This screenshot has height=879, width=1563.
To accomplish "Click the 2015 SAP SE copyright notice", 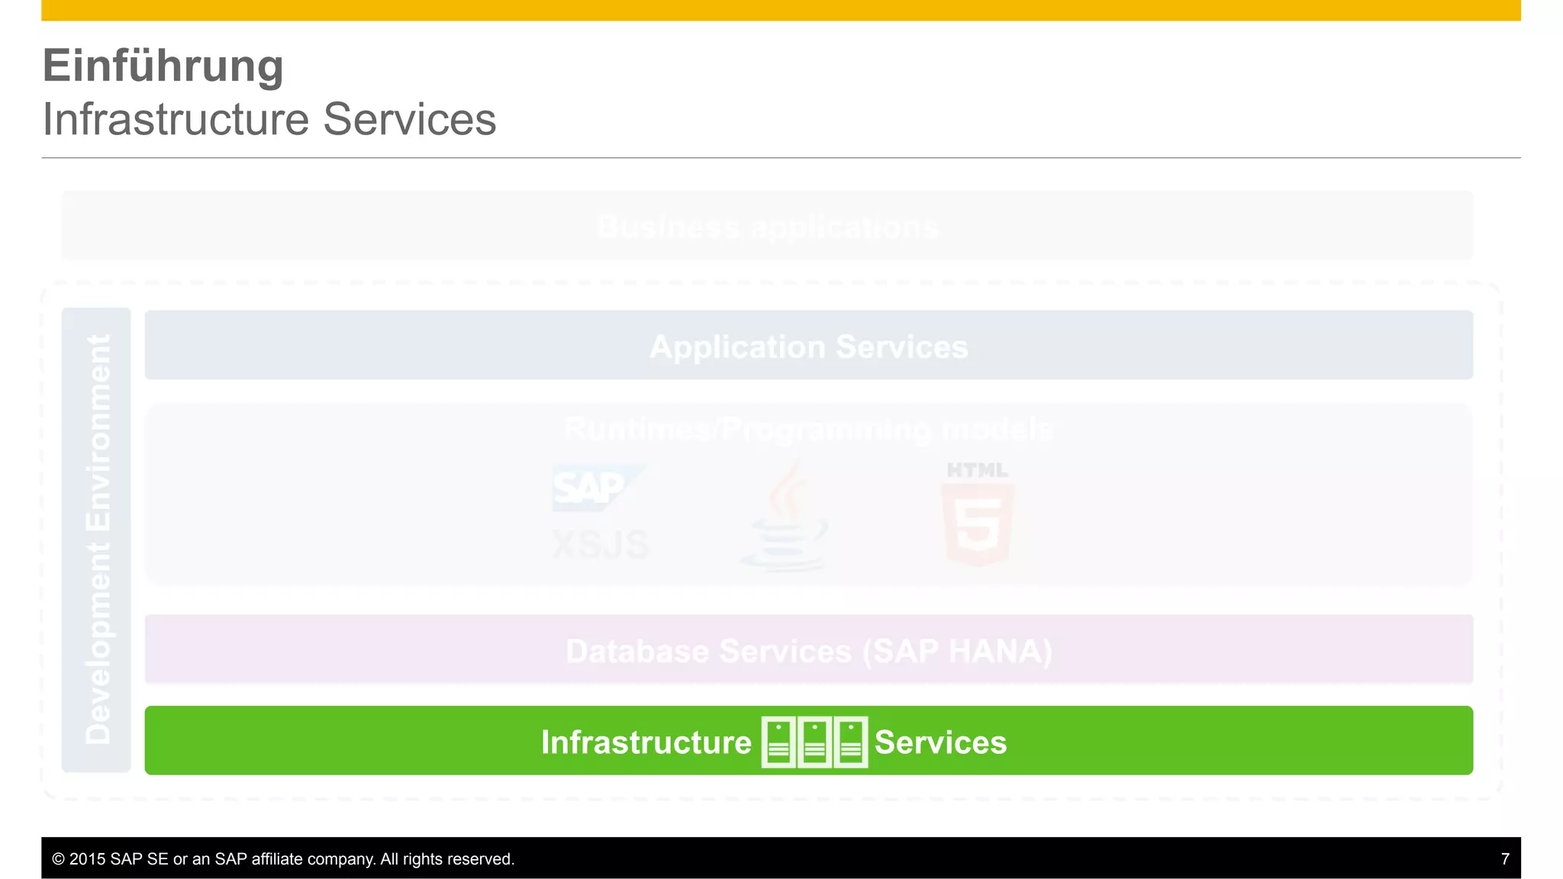I will (x=283, y=859).
